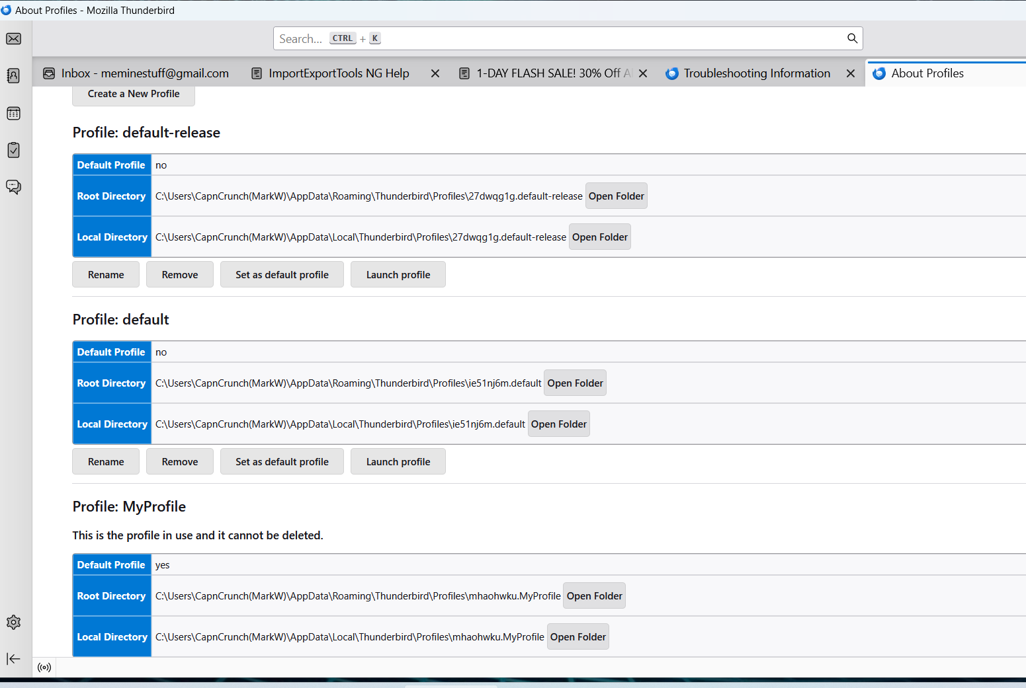The image size is (1026, 688).
Task: Click the 'Profile: MyProfile' heading
Action: tap(129, 507)
